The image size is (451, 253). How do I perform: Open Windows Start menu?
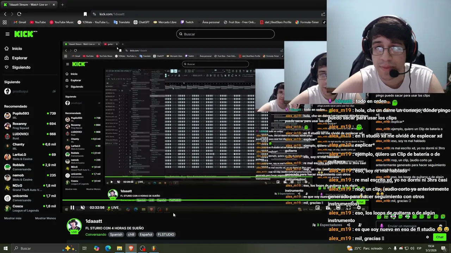point(5,248)
